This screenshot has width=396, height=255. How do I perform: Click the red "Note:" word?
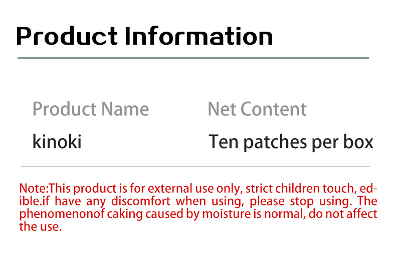tap(34, 189)
